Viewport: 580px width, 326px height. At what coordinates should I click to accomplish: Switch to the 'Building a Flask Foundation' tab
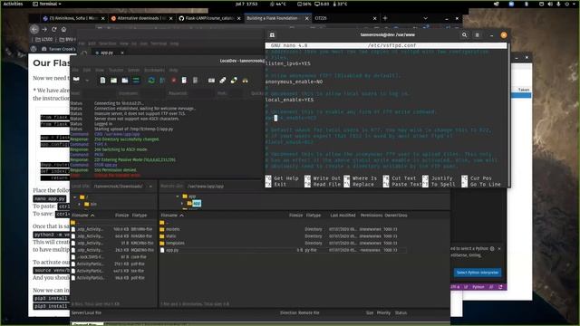coord(277,18)
